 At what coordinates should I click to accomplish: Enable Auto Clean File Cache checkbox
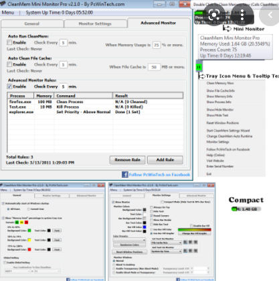(x=9, y=64)
